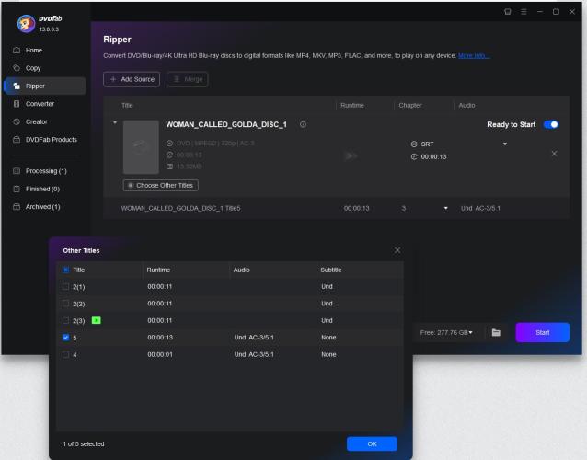Click the fast-forward arrows icon

coord(351,155)
